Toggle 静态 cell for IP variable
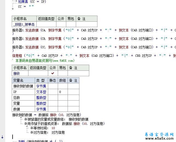Viewport: 176px width, 142px height. 53,92
